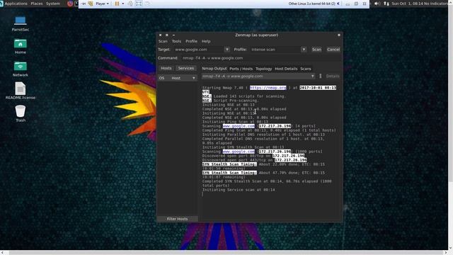This screenshot has width=453, height=255.
Task: Click the Profile input field
Action: (275, 50)
